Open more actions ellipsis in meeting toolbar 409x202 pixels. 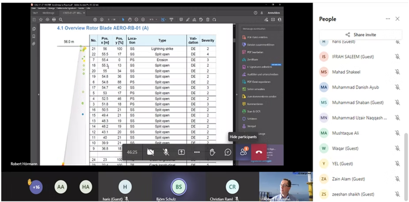pos(197,152)
